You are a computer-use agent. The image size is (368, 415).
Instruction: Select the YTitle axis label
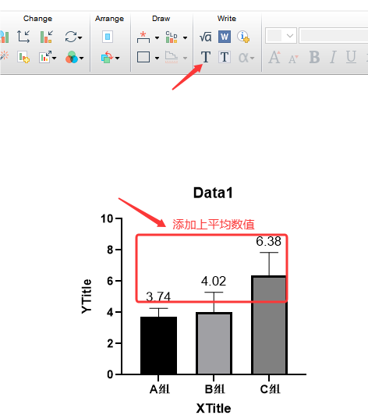87,296
